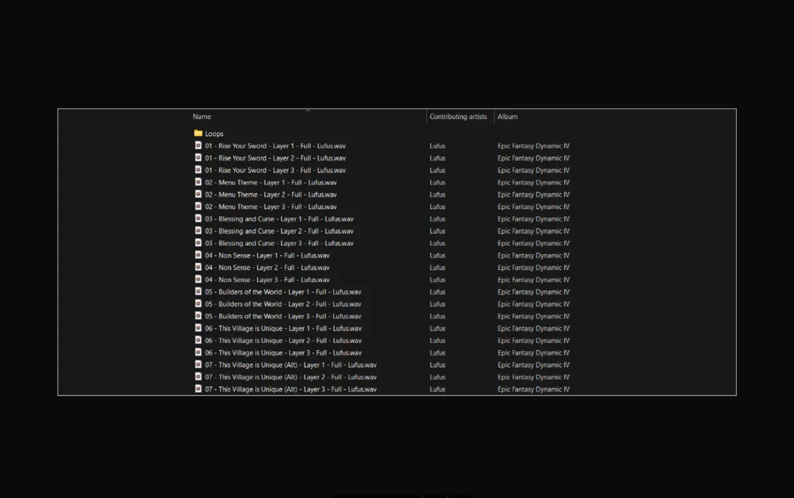Select file '05 - Builders of the World - Layer 2'

[x=283, y=304]
